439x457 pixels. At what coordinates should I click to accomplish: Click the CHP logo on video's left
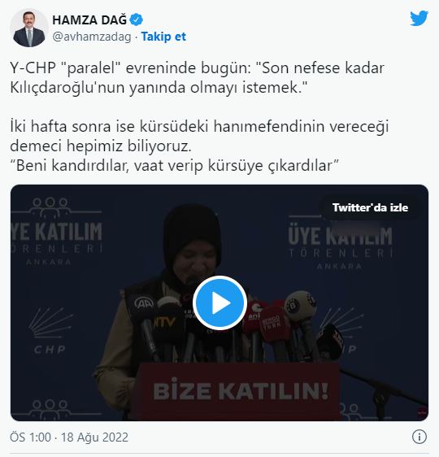tap(50, 331)
